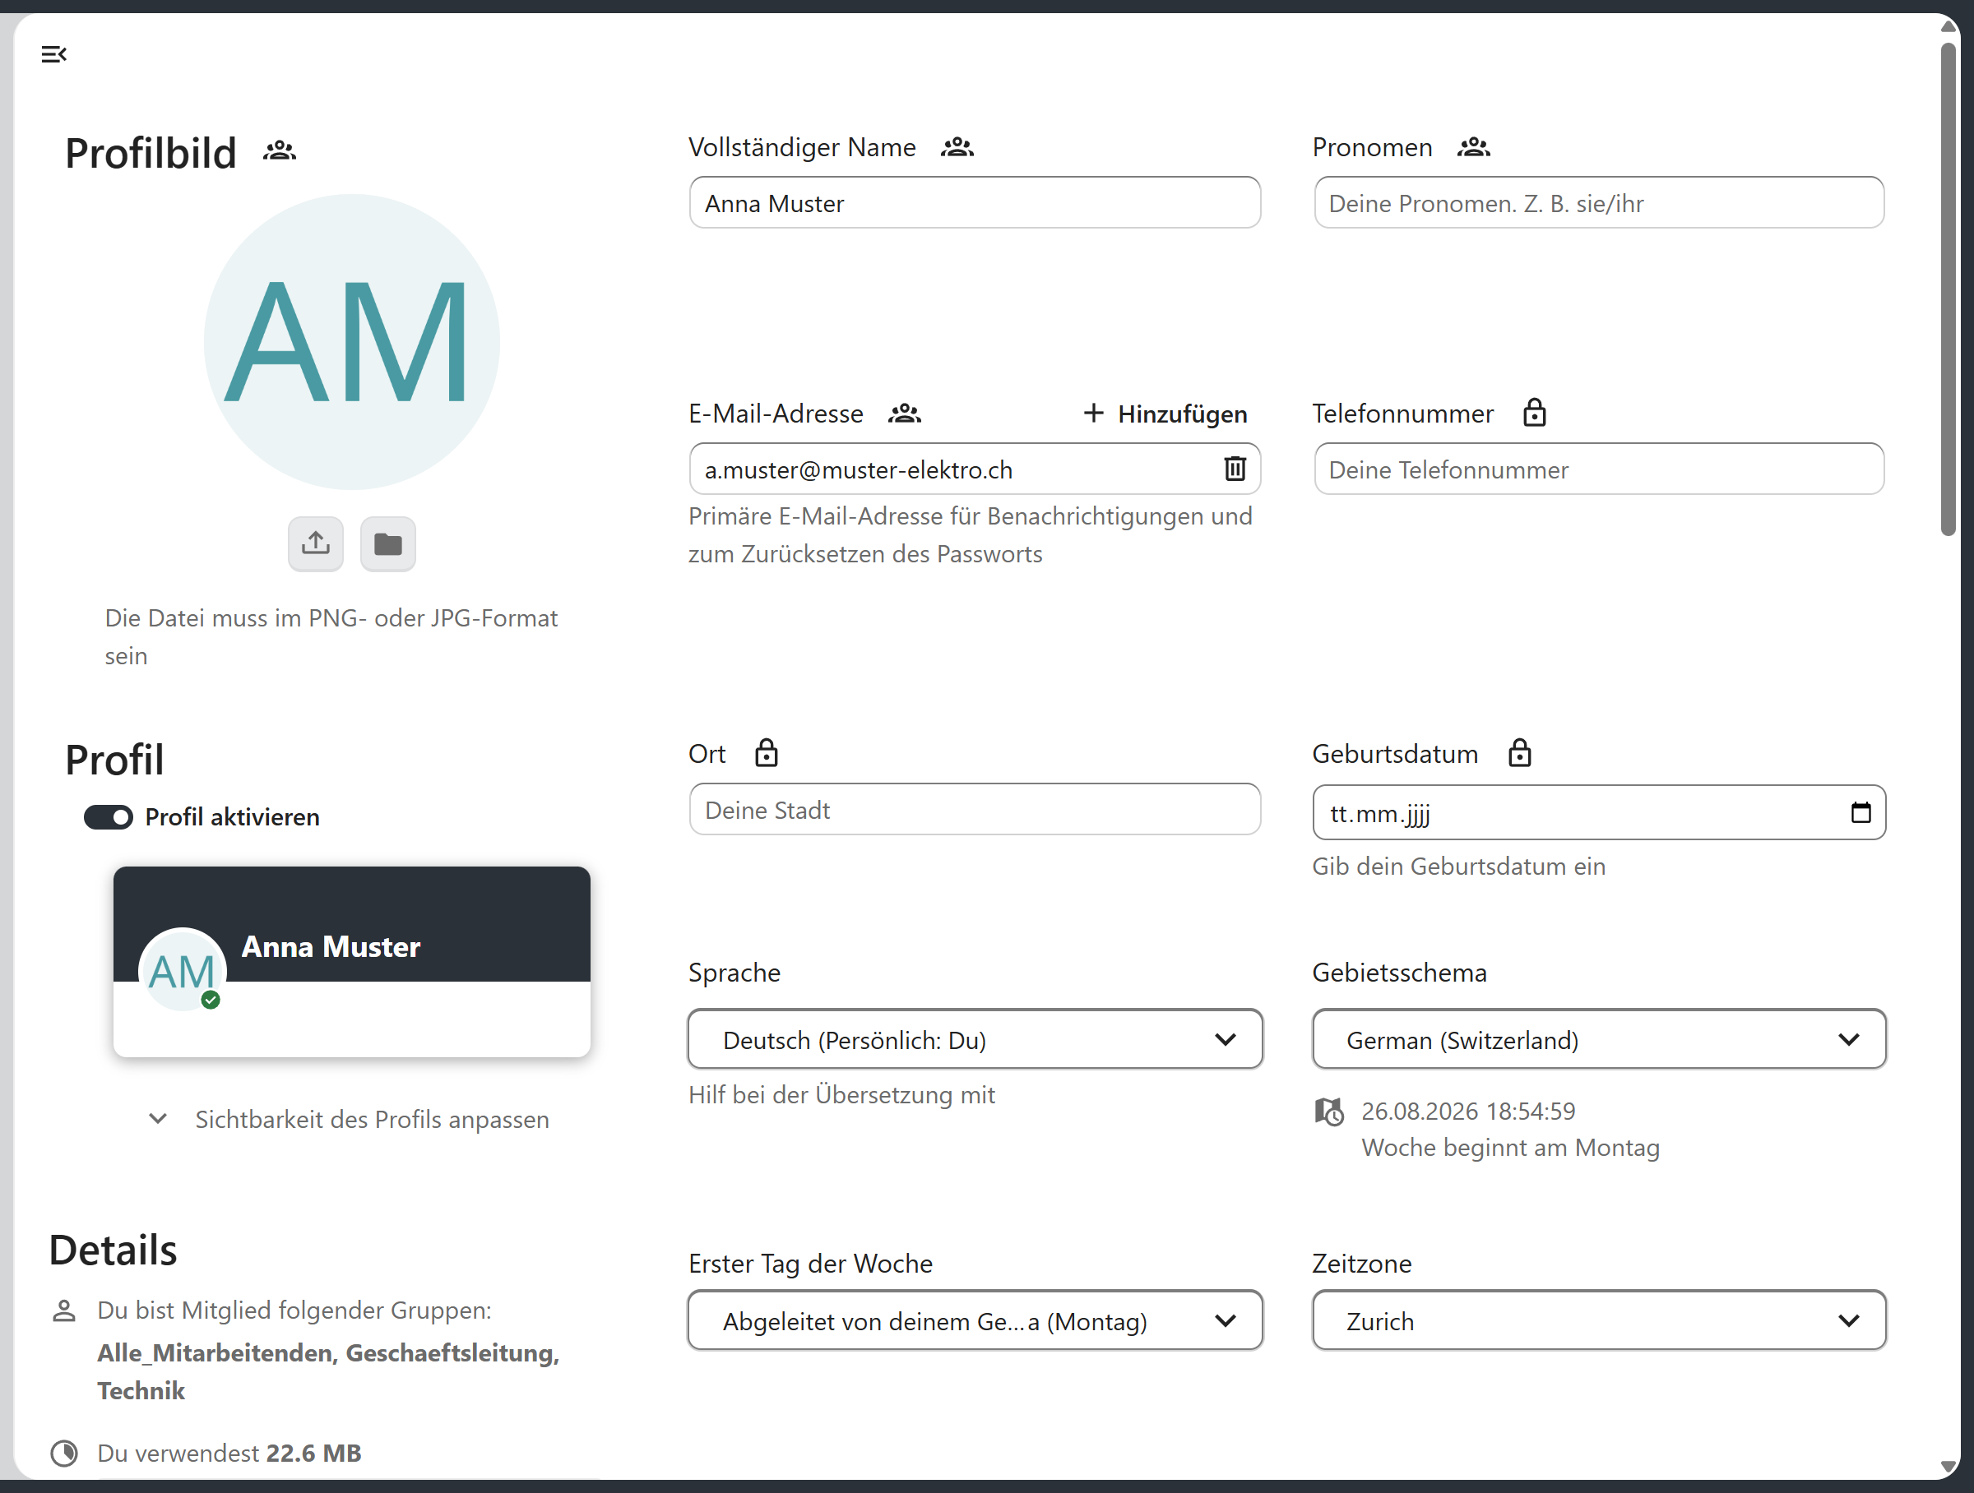Open the Sprache dropdown
Image resolution: width=1974 pixels, height=1493 pixels.
pyautogui.click(x=975, y=1040)
